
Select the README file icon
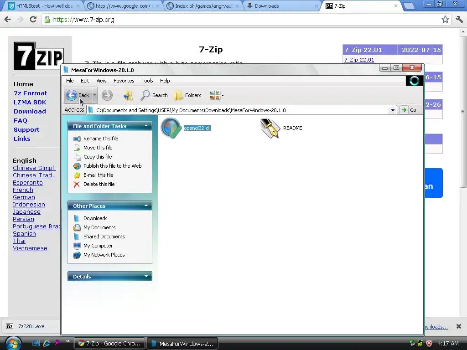[x=270, y=128]
